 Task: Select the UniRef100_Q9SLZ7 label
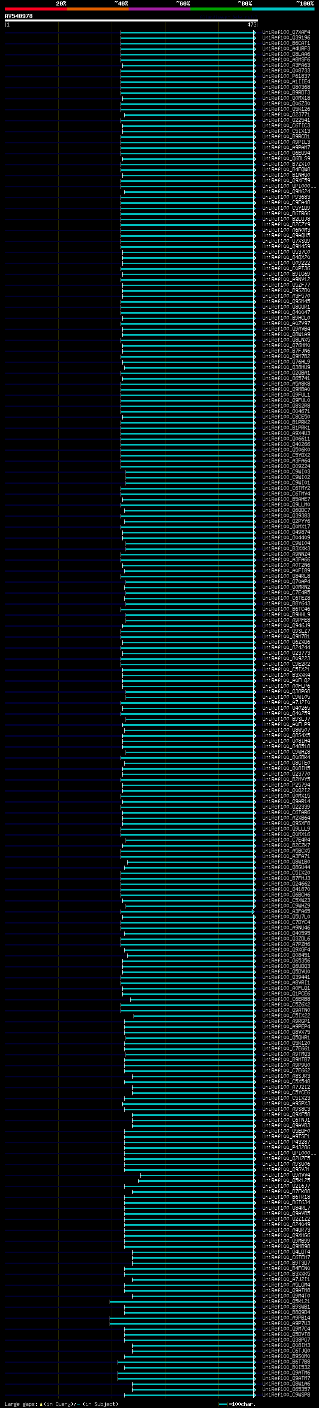tap(286, 631)
